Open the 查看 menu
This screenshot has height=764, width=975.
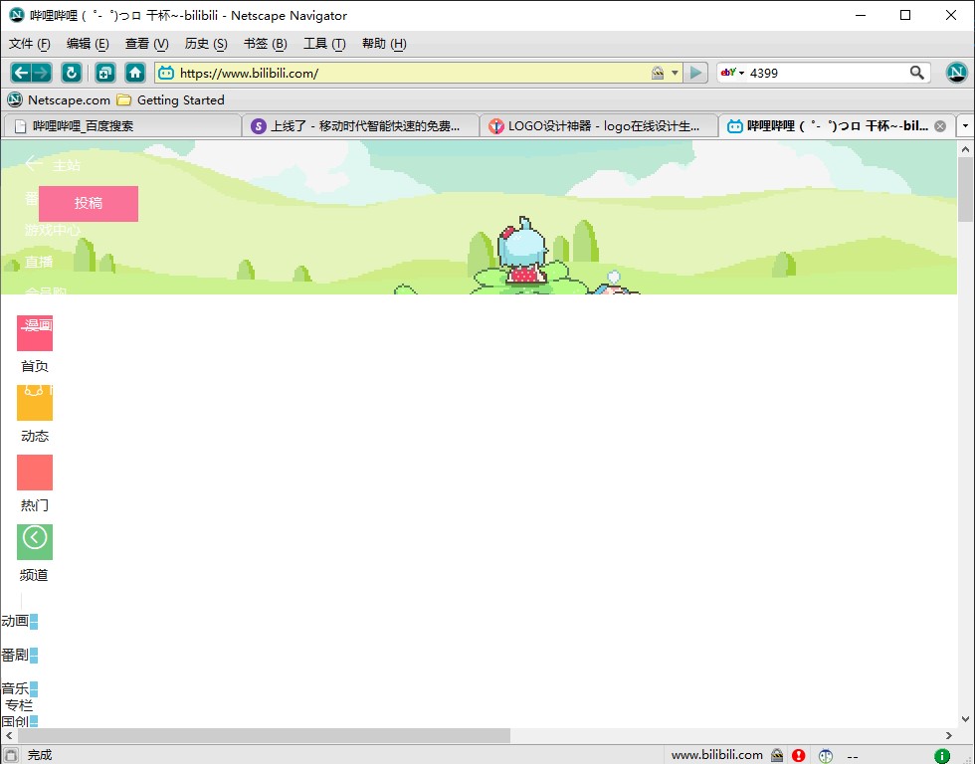point(147,44)
